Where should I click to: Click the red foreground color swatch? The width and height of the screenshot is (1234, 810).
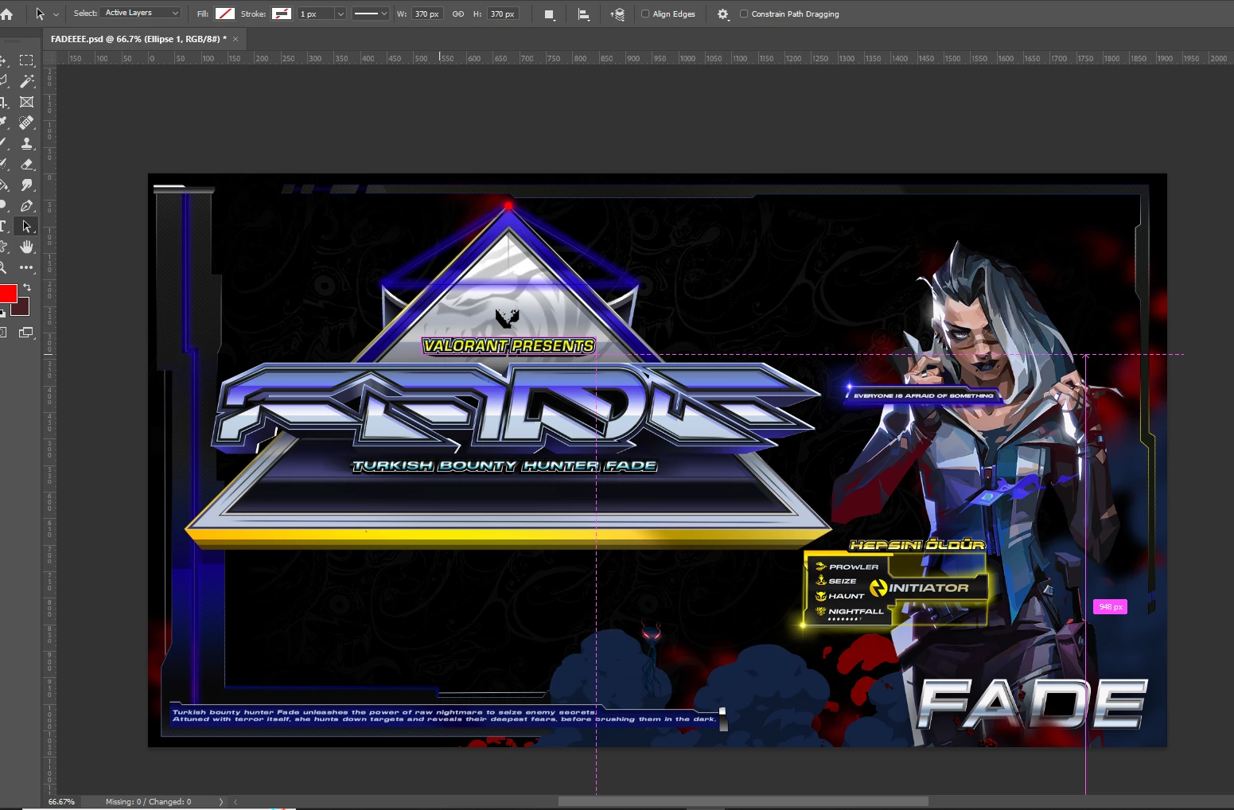tap(7, 293)
